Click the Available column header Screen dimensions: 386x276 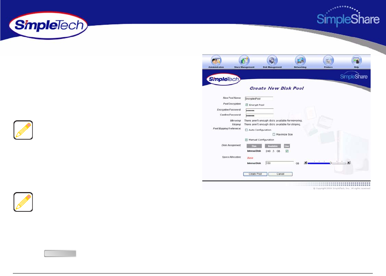[273, 146]
